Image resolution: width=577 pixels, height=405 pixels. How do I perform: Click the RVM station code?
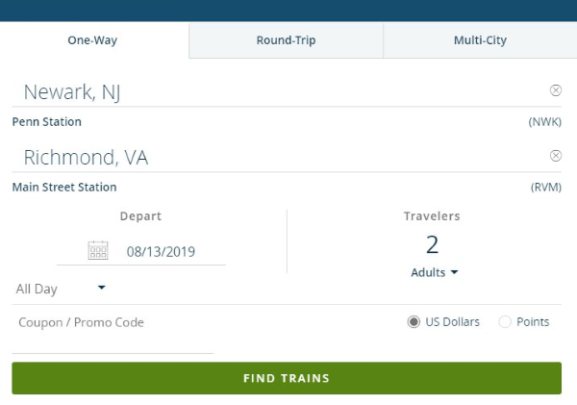coord(545,188)
